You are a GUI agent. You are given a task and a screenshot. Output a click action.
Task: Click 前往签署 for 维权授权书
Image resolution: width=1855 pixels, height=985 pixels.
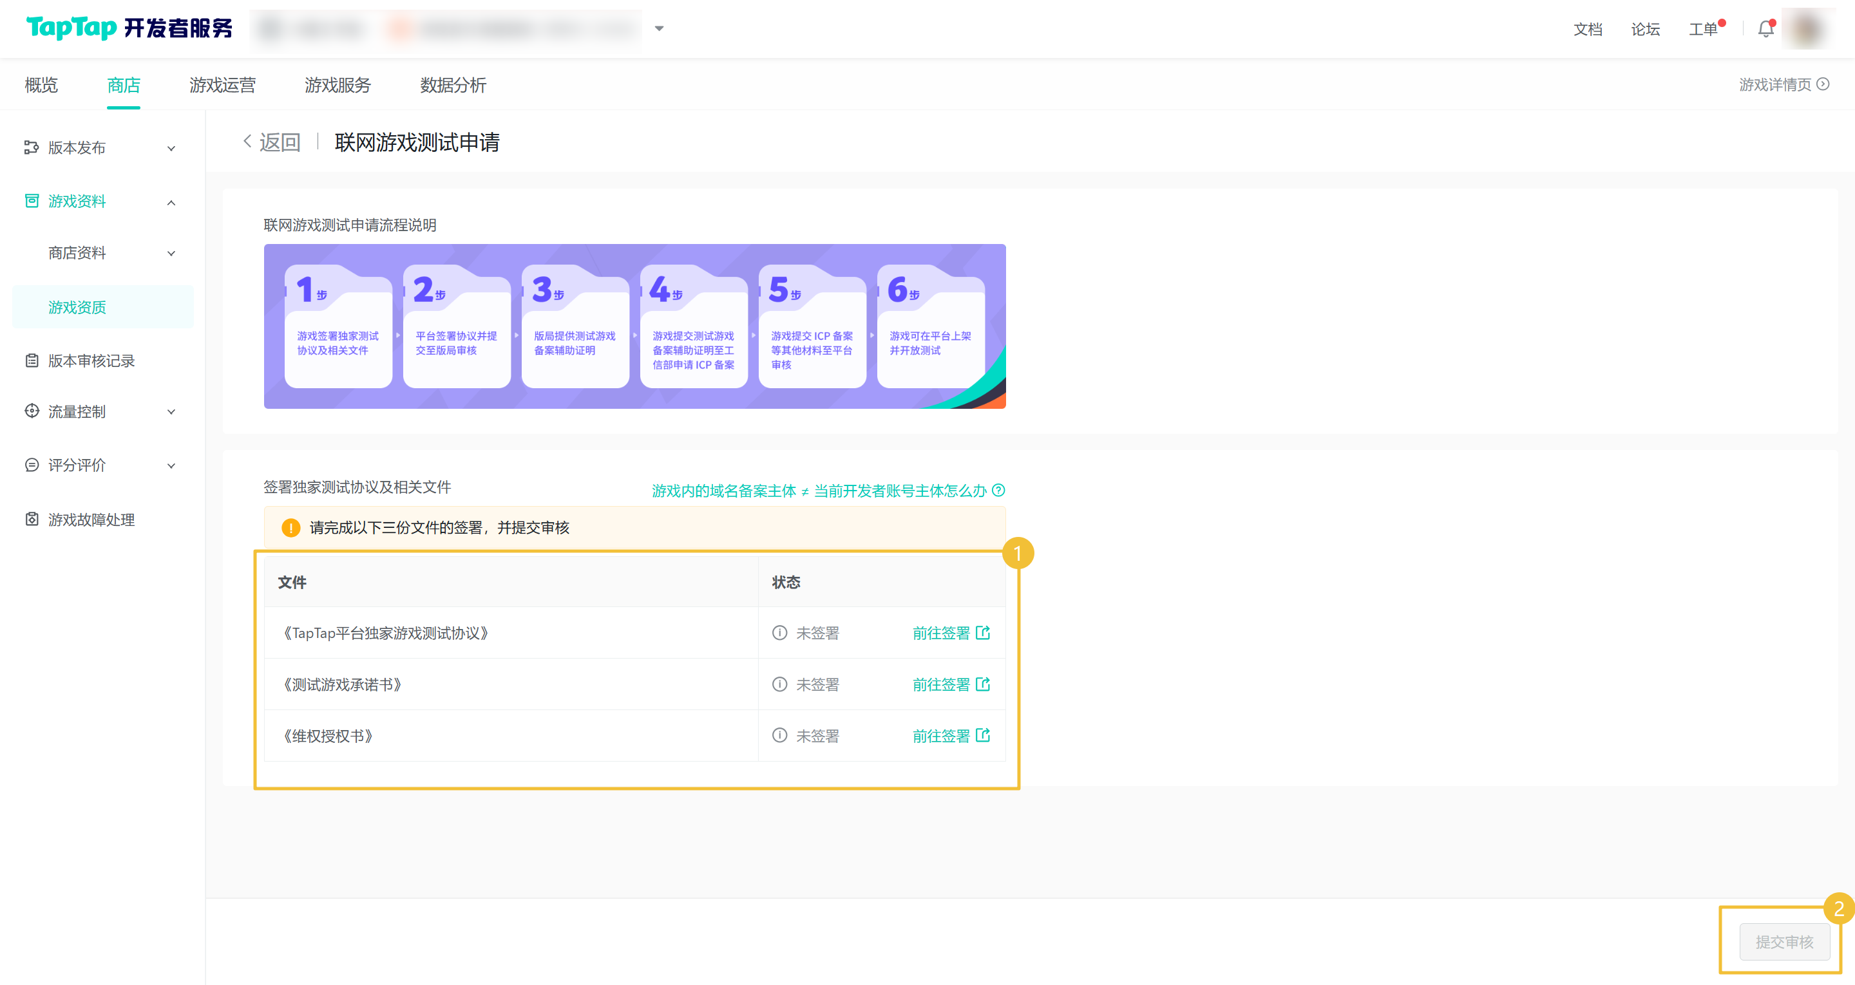click(x=941, y=735)
